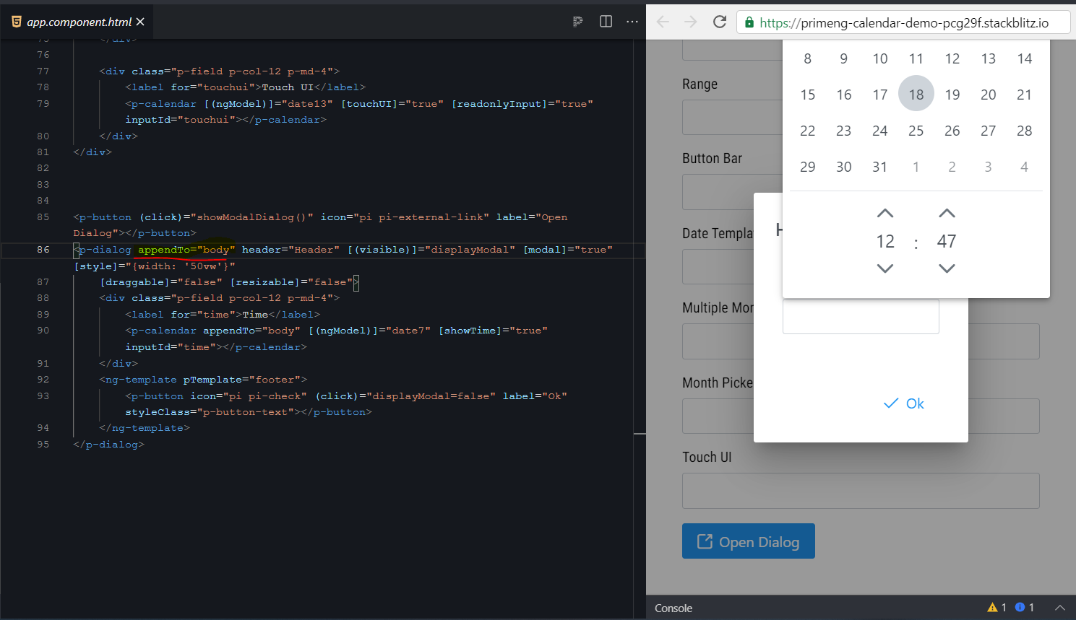Screen dimensions: 1076x620
Task: Close the app.component.html editor tab
Action: 142,21
